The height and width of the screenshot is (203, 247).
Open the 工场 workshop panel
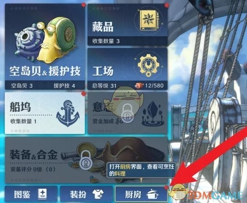(x=128, y=69)
